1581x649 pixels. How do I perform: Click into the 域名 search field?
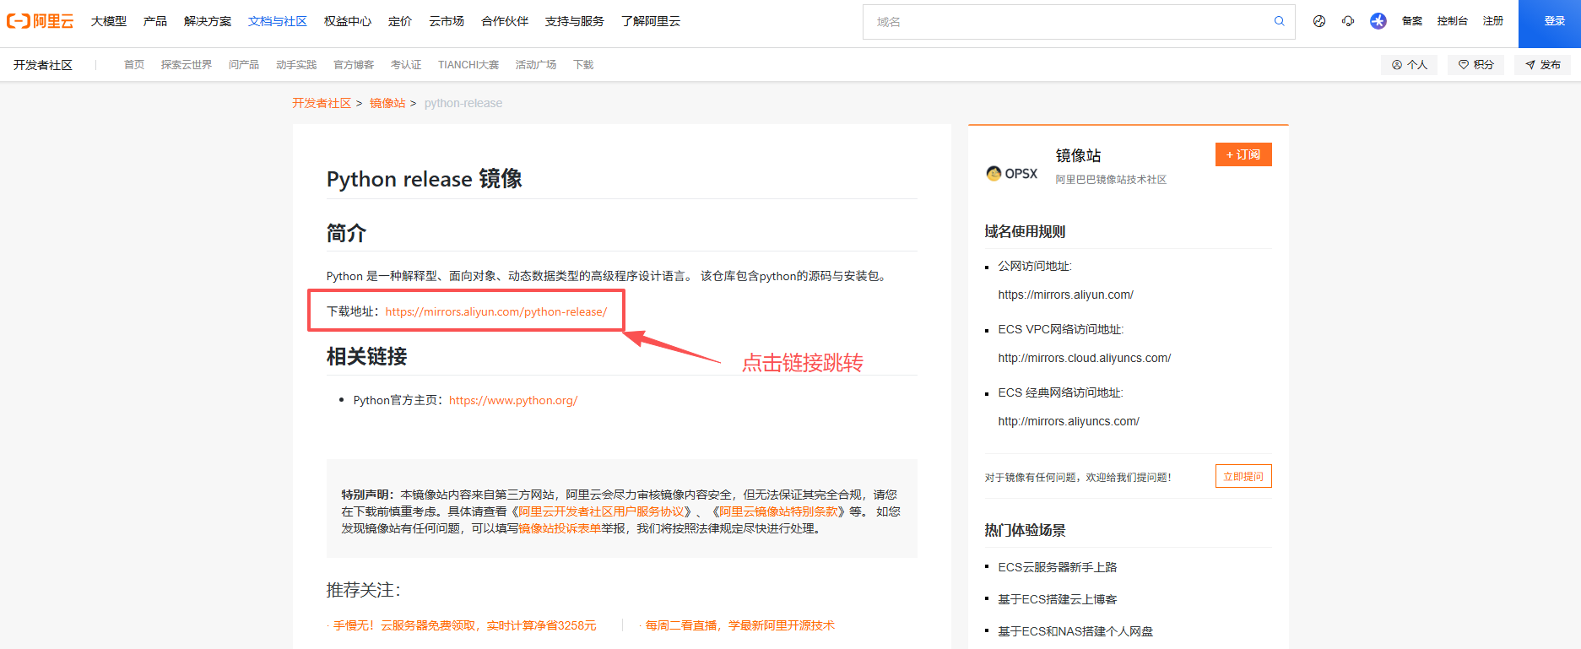[1064, 22]
